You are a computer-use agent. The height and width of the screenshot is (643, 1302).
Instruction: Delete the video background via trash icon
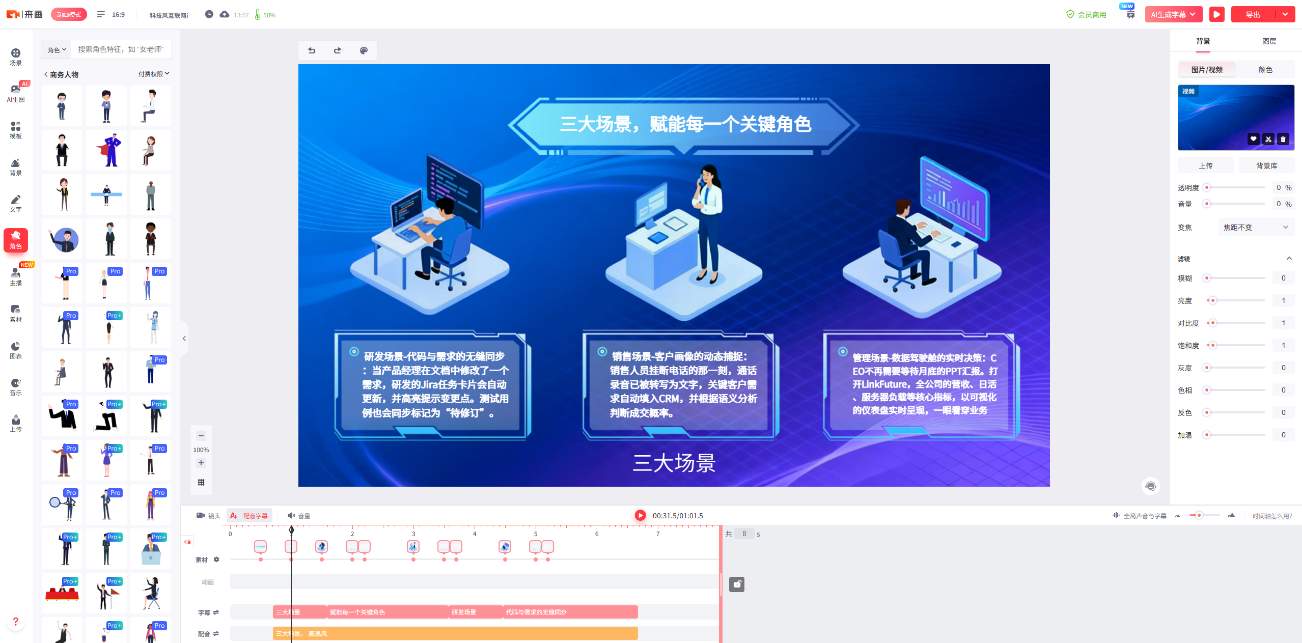pyautogui.click(x=1283, y=139)
